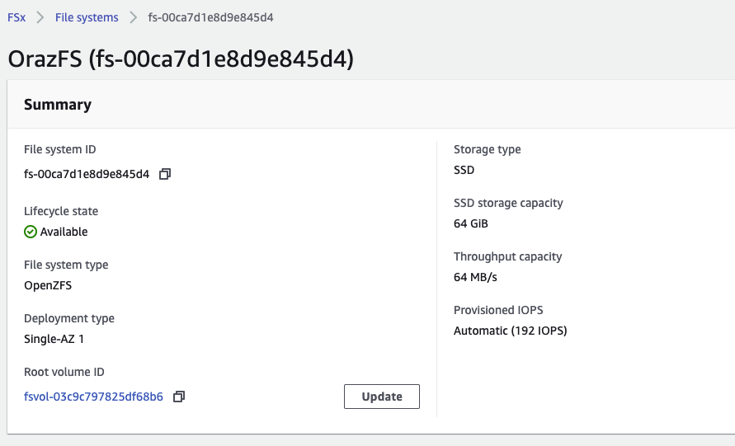This screenshot has width=735, height=446.
Task: Click the breadcrumb chevron after File systems
Action: coord(133,17)
